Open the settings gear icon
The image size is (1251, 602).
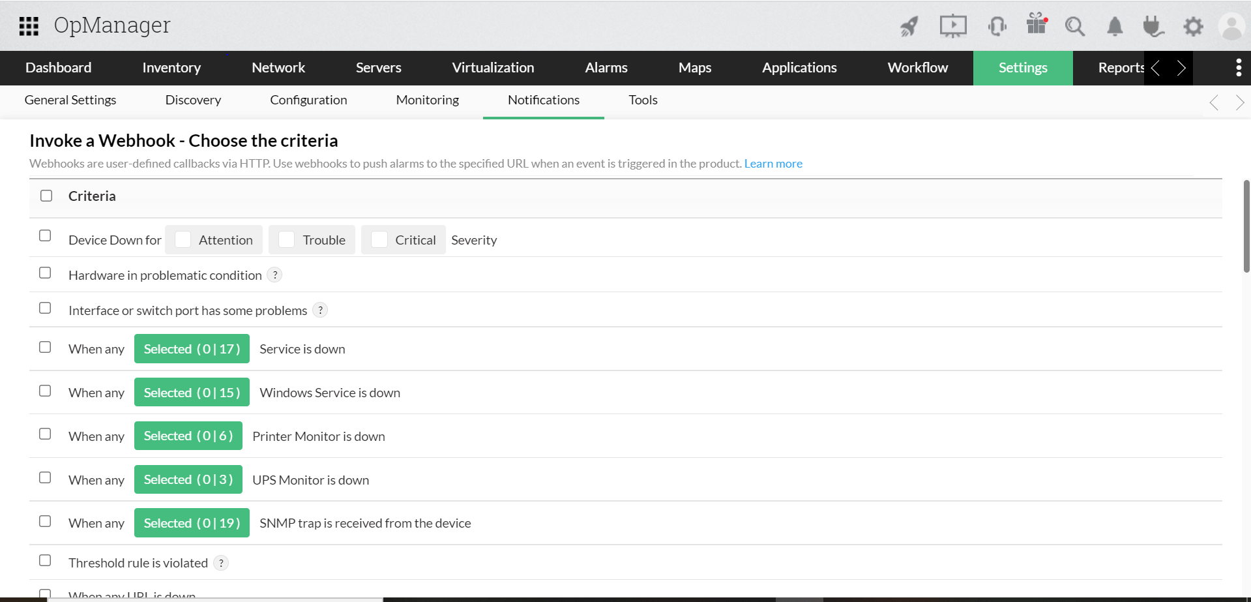1193,26
